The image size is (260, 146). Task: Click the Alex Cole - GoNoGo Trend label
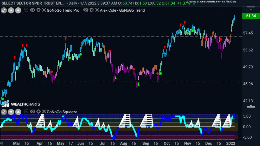click(122, 10)
